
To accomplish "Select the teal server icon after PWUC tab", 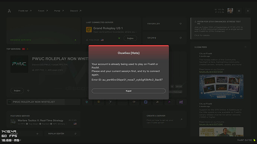I will [86, 102].
